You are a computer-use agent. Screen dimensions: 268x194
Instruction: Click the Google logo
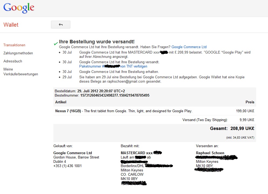pyautogui.click(x=19, y=8)
